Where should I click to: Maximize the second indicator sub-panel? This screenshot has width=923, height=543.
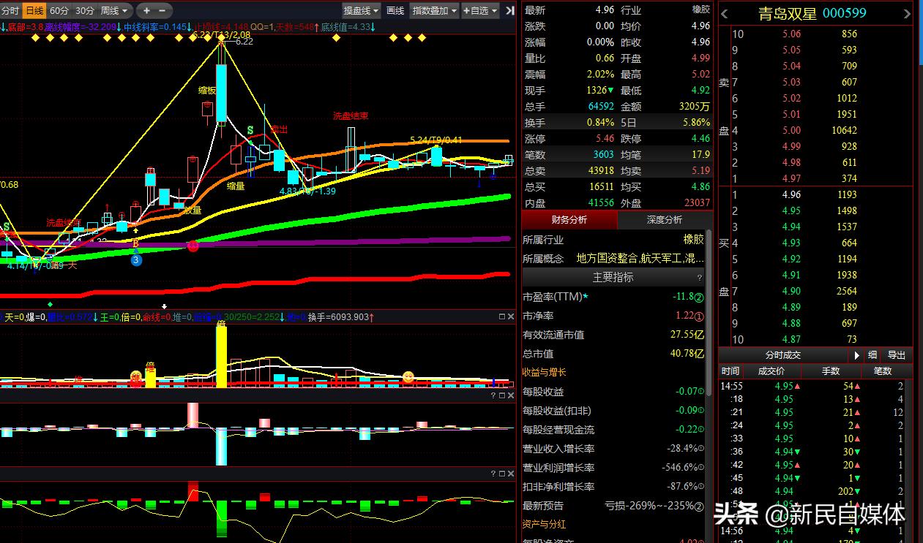(501, 395)
